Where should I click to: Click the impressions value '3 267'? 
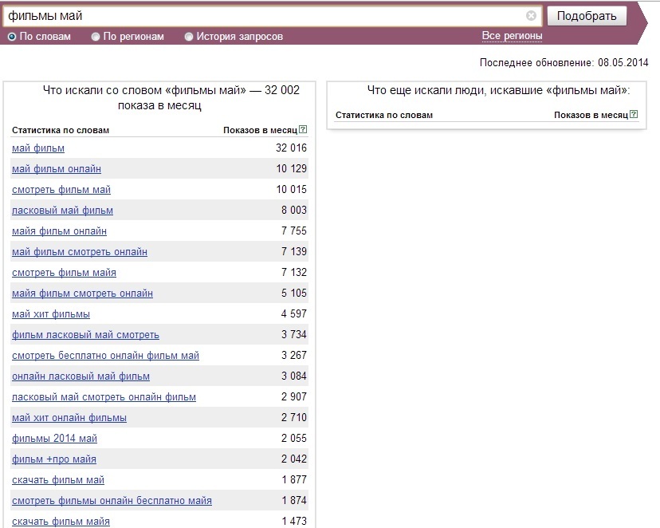pyautogui.click(x=294, y=355)
